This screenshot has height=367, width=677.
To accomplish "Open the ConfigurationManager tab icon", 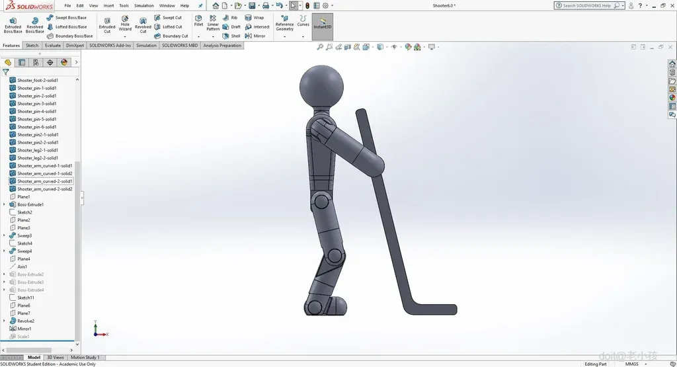I will click(36, 62).
